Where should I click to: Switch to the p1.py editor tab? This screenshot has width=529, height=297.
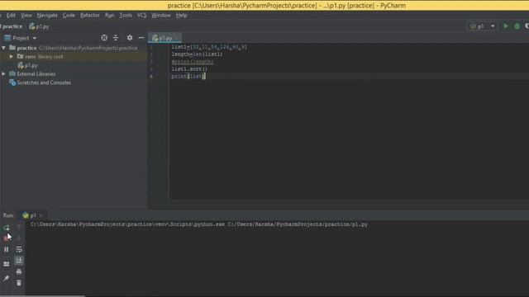tap(164, 38)
